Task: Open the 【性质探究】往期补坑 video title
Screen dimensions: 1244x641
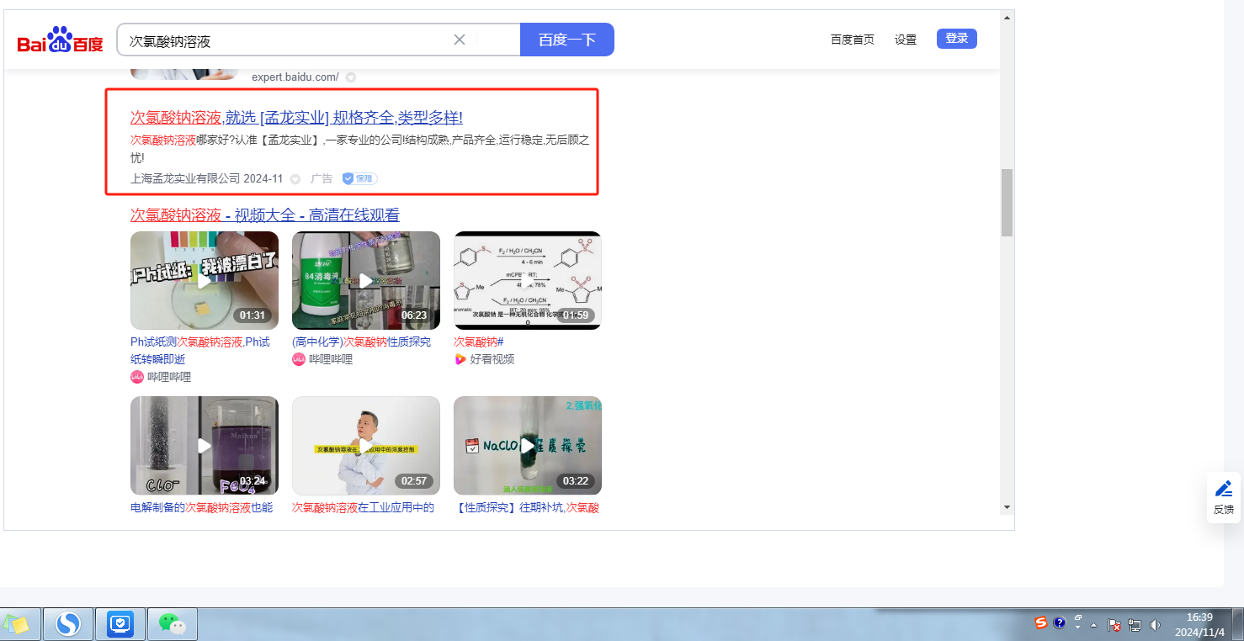Action: [x=527, y=507]
